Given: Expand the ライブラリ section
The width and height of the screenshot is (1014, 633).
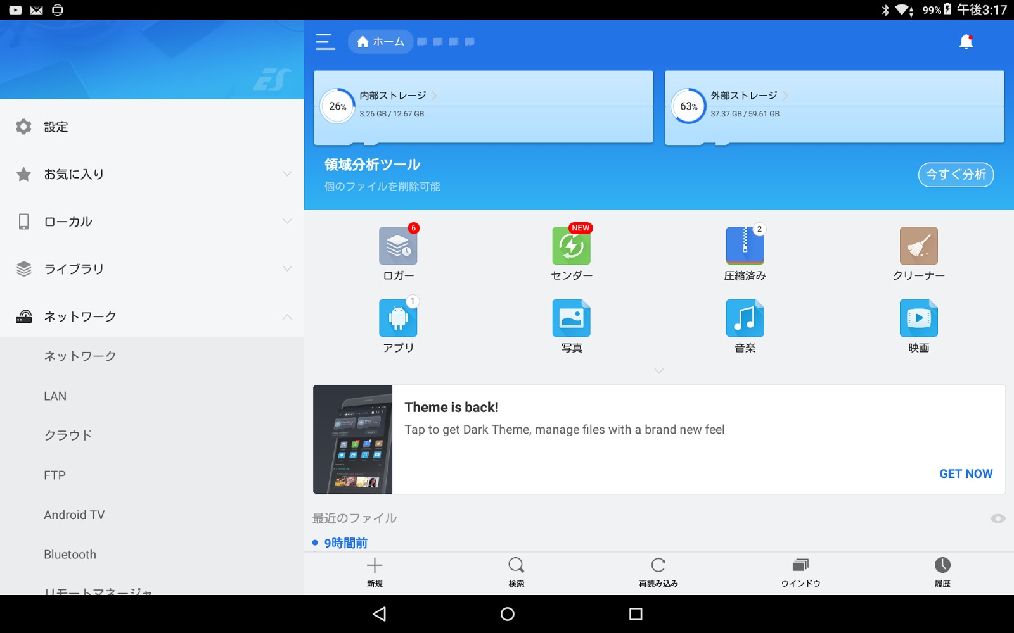Looking at the screenshot, I should point(287,269).
